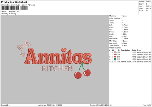The height and width of the screenshot is (107, 152).
Task: Click the zoom value '1:1'
Action: (x=147, y=11)
